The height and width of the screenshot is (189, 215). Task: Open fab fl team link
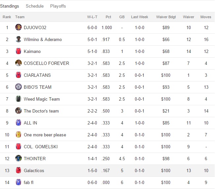coord(29,182)
